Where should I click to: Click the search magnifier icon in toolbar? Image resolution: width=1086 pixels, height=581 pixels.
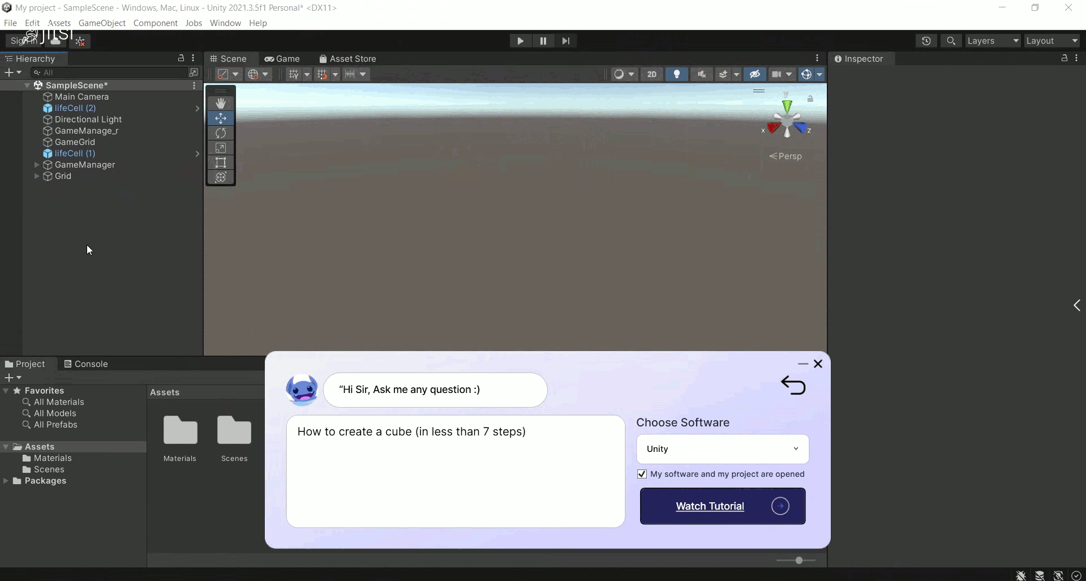pyautogui.click(x=951, y=41)
